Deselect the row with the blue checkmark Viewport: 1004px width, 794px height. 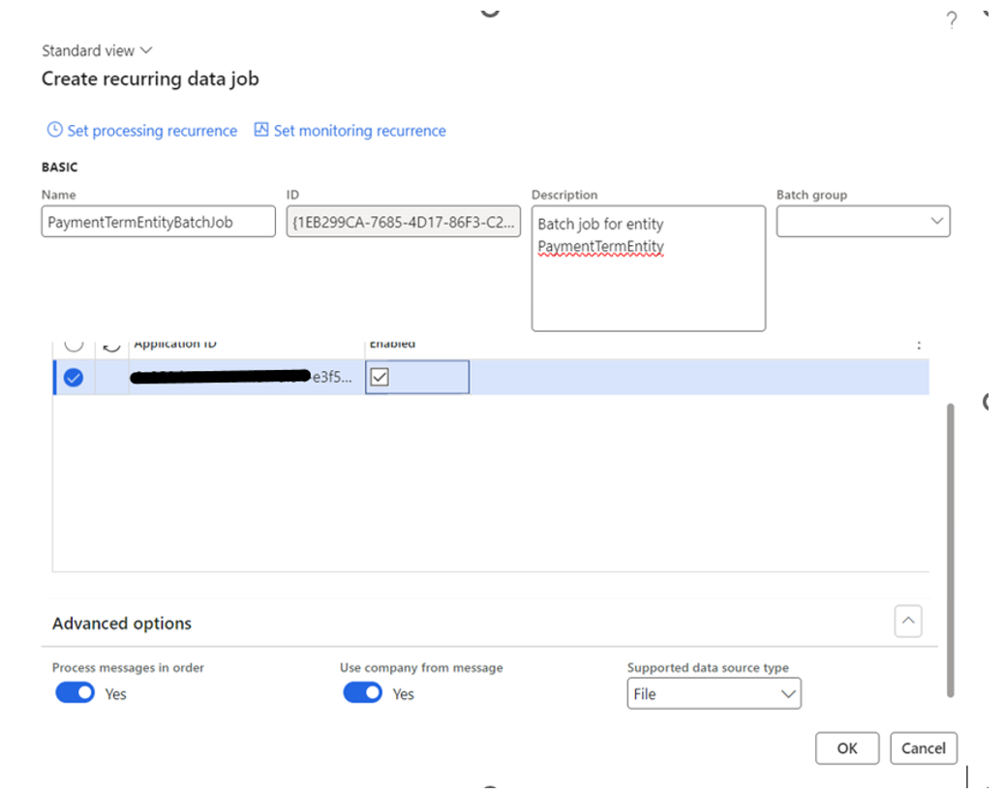(x=74, y=378)
